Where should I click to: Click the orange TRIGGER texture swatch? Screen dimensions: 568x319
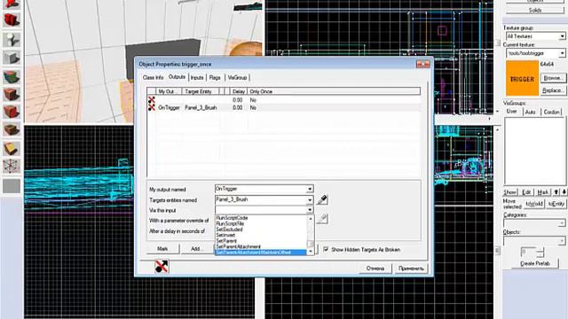click(522, 79)
